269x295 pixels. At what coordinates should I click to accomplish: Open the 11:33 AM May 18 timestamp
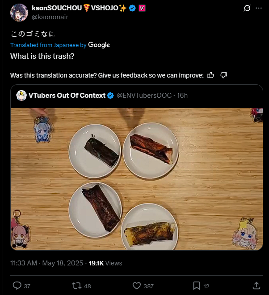46,263
